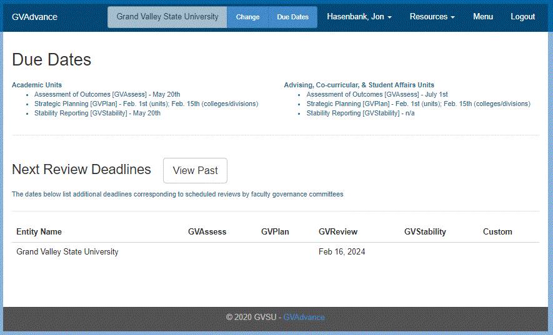Click the GVStability column header
Screen dimensions: 553x335
(x=425, y=231)
